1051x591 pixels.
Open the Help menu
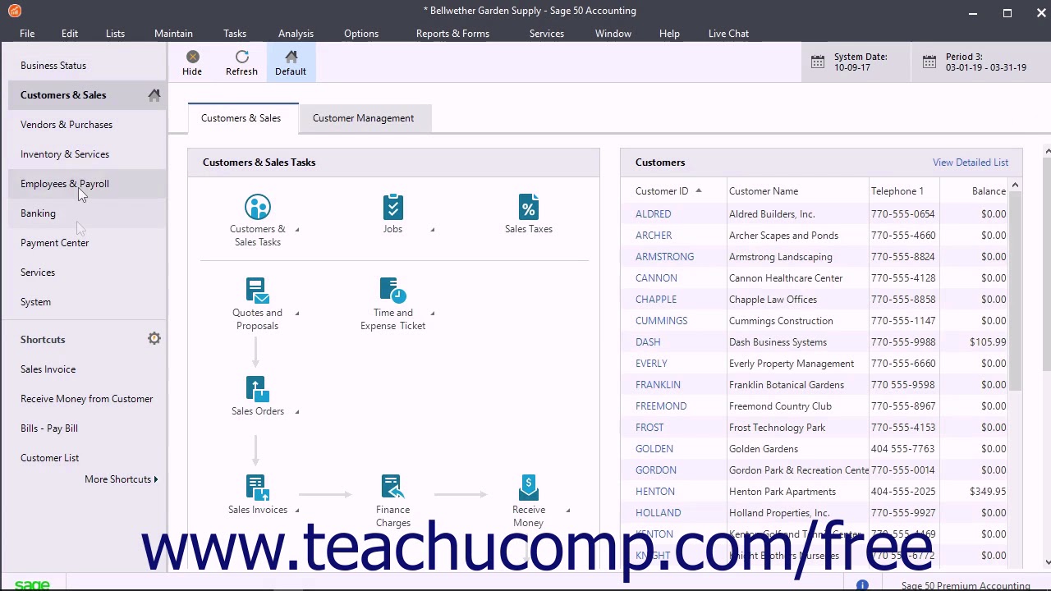[x=669, y=34]
